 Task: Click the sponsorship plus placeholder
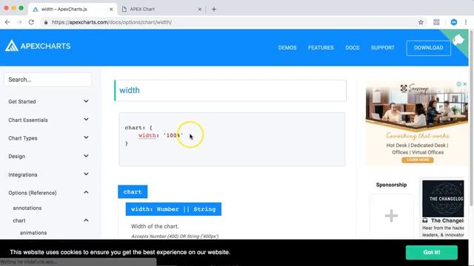pos(391,216)
